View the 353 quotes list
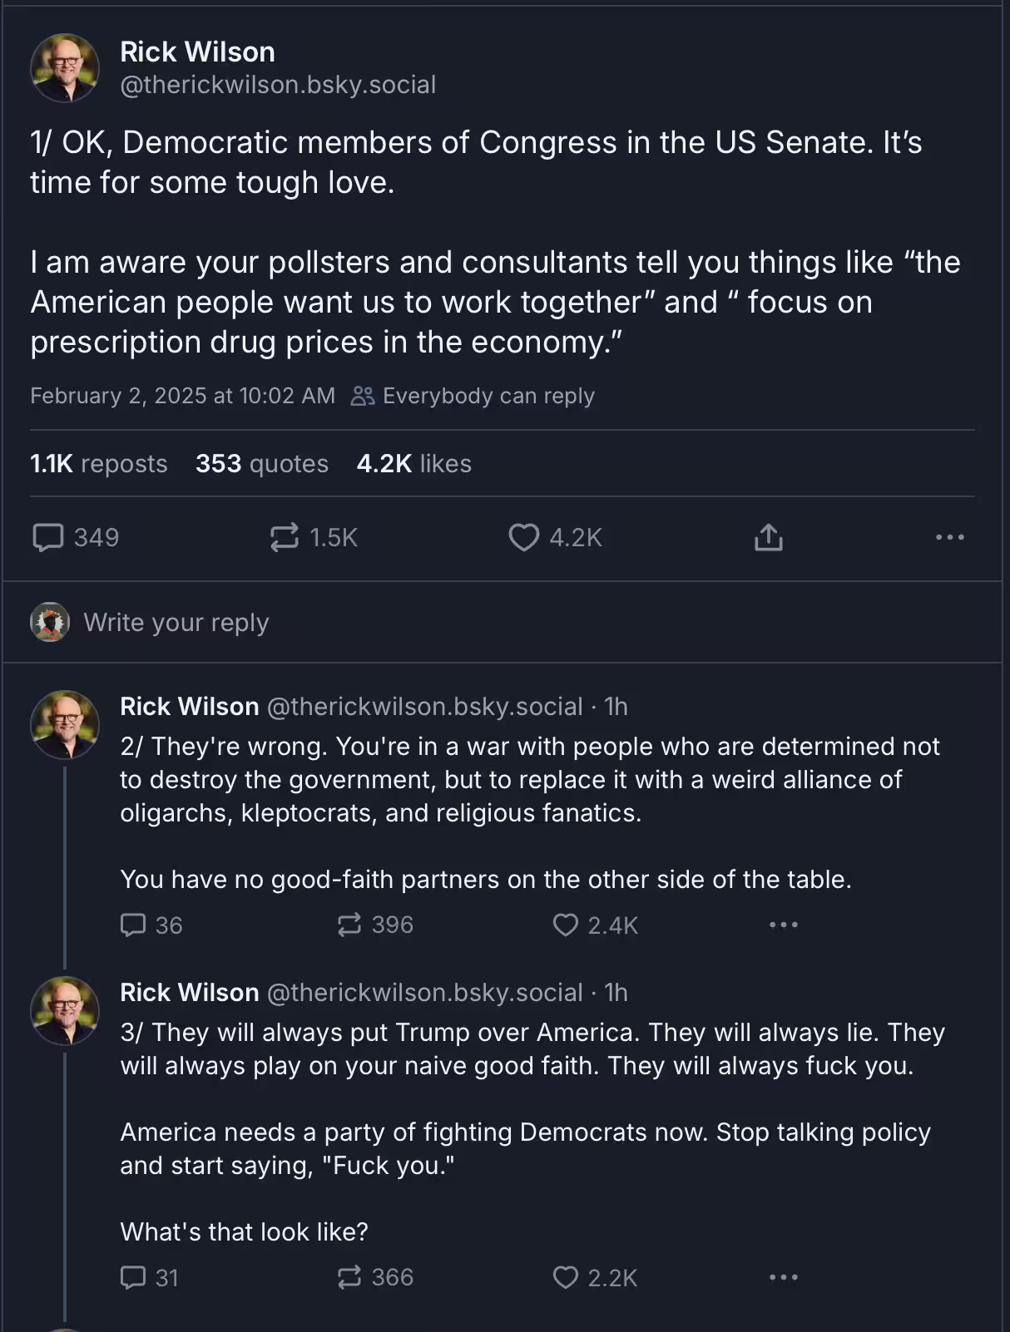1010x1332 pixels. coord(261,464)
